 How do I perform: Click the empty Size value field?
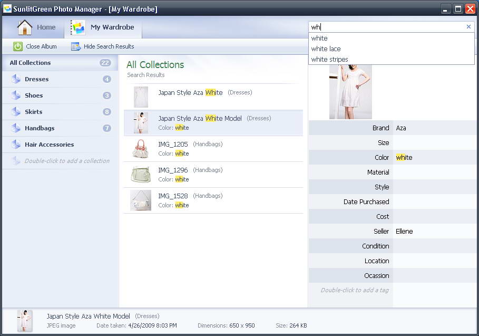click(x=434, y=143)
